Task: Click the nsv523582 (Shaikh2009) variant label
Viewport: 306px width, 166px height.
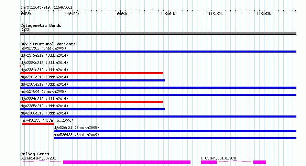Action: [43, 48]
